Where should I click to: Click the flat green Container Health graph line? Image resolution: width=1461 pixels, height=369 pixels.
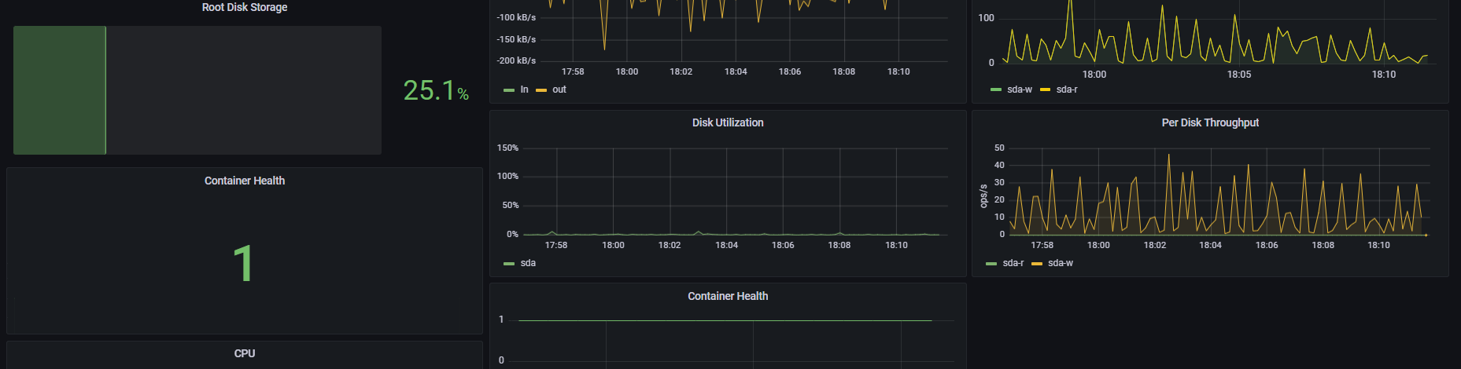[724, 320]
